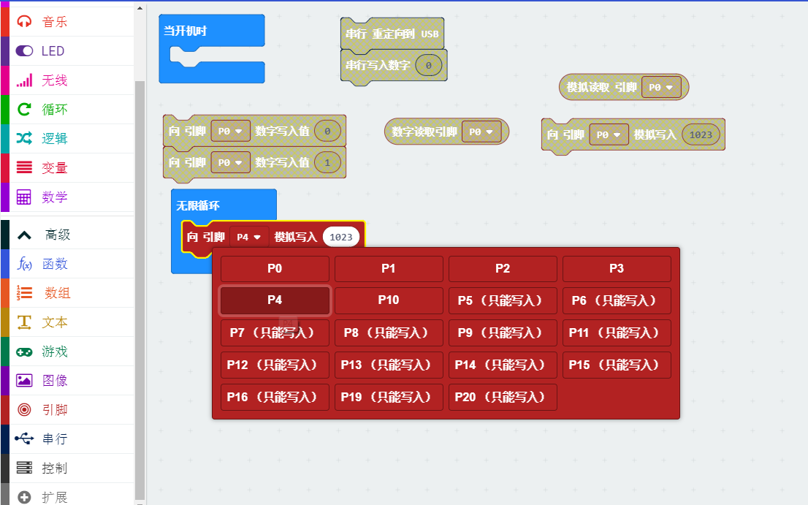Open the 音乐 headphone icon category

click(24, 22)
